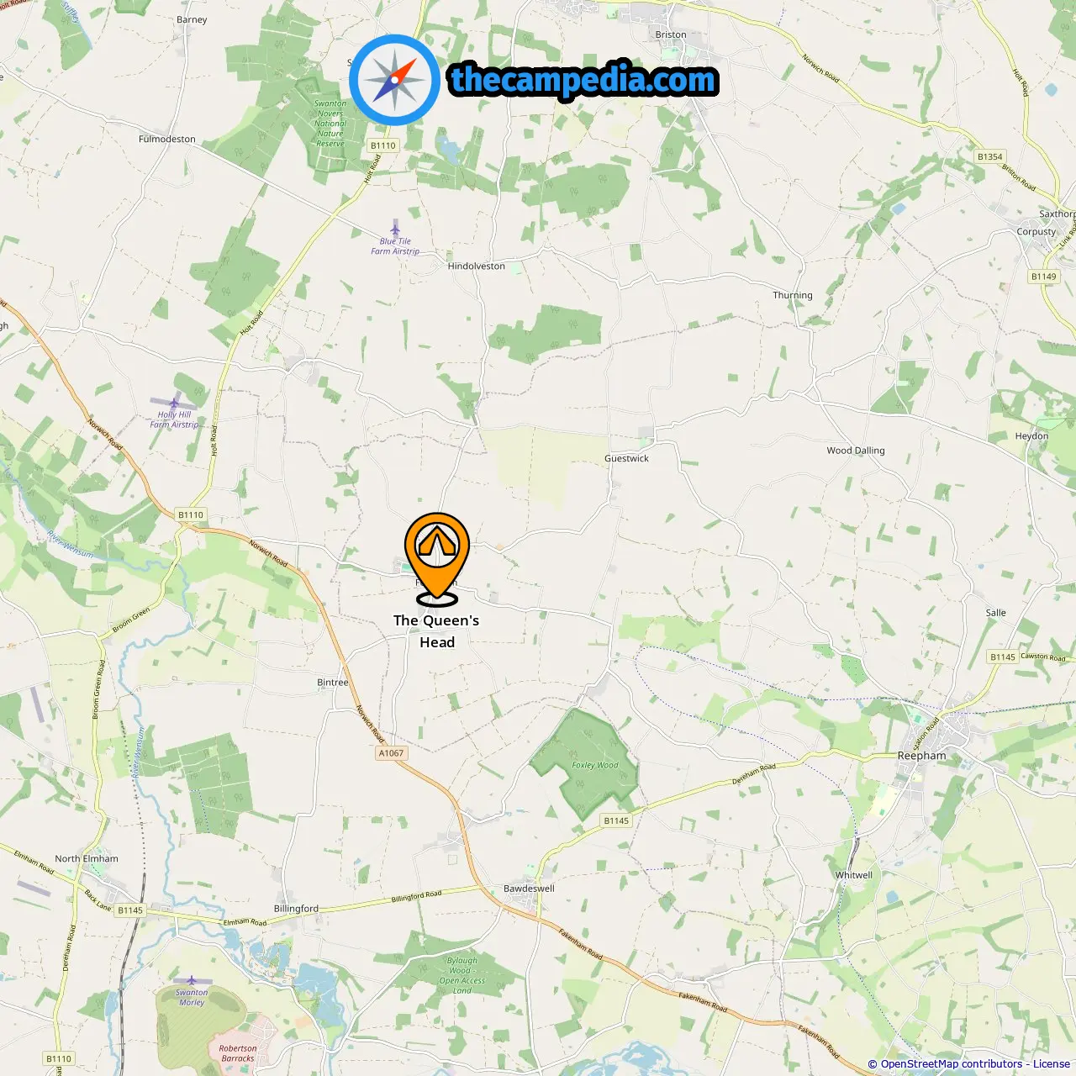Select The Queen's Head label
Screen dimensions: 1076x1076
tap(436, 631)
